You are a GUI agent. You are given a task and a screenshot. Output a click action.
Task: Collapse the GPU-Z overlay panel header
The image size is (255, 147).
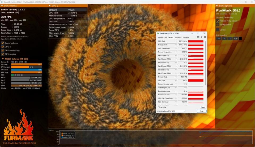pos(50,6)
